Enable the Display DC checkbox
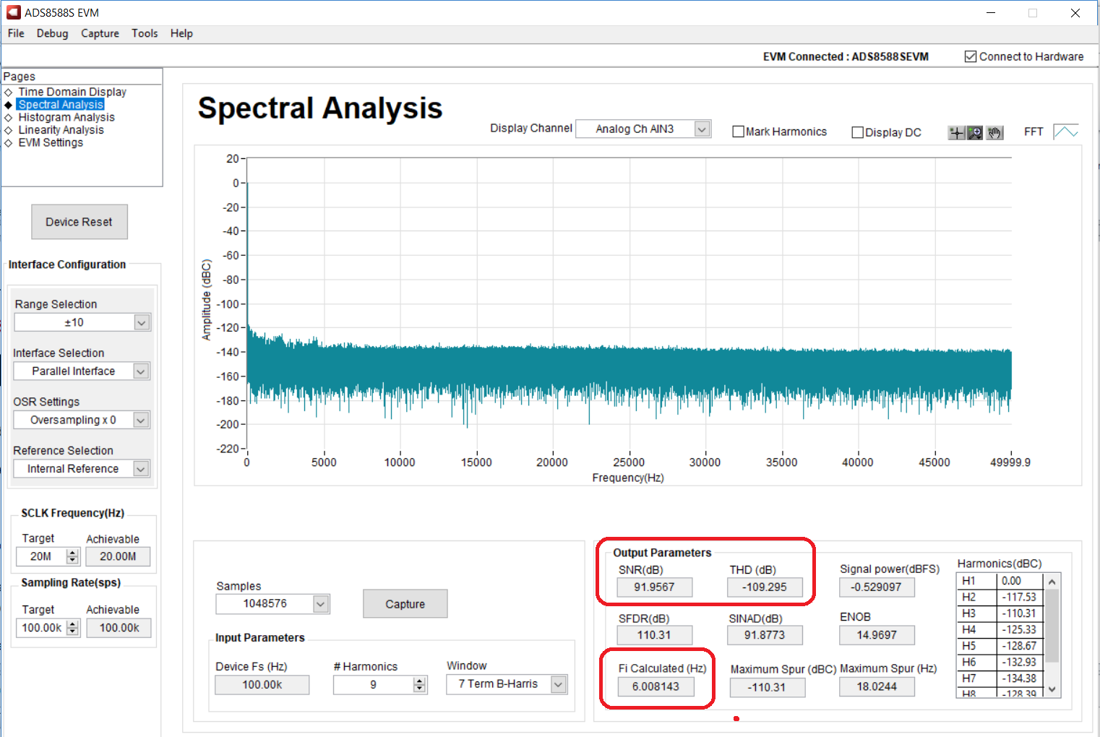The width and height of the screenshot is (1100, 737). (x=858, y=132)
